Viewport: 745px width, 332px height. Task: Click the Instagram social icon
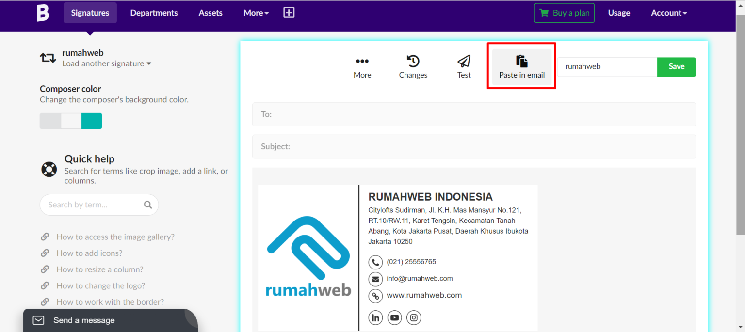pyautogui.click(x=414, y=318)
